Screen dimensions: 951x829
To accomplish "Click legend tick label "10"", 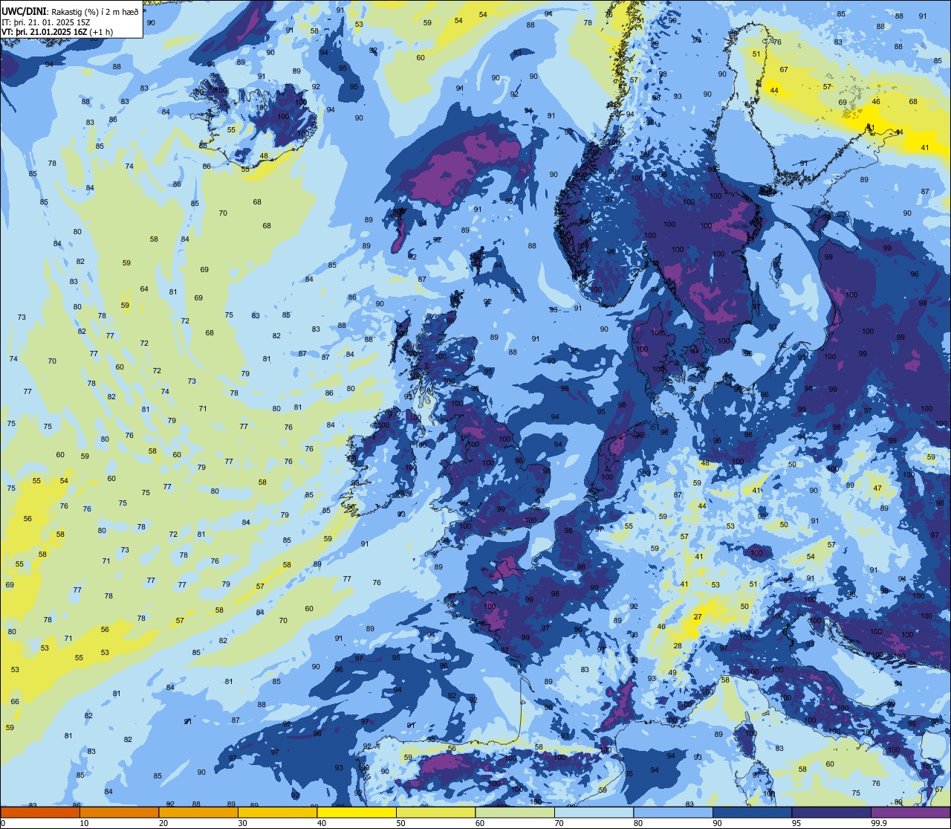I will (84, 823).
